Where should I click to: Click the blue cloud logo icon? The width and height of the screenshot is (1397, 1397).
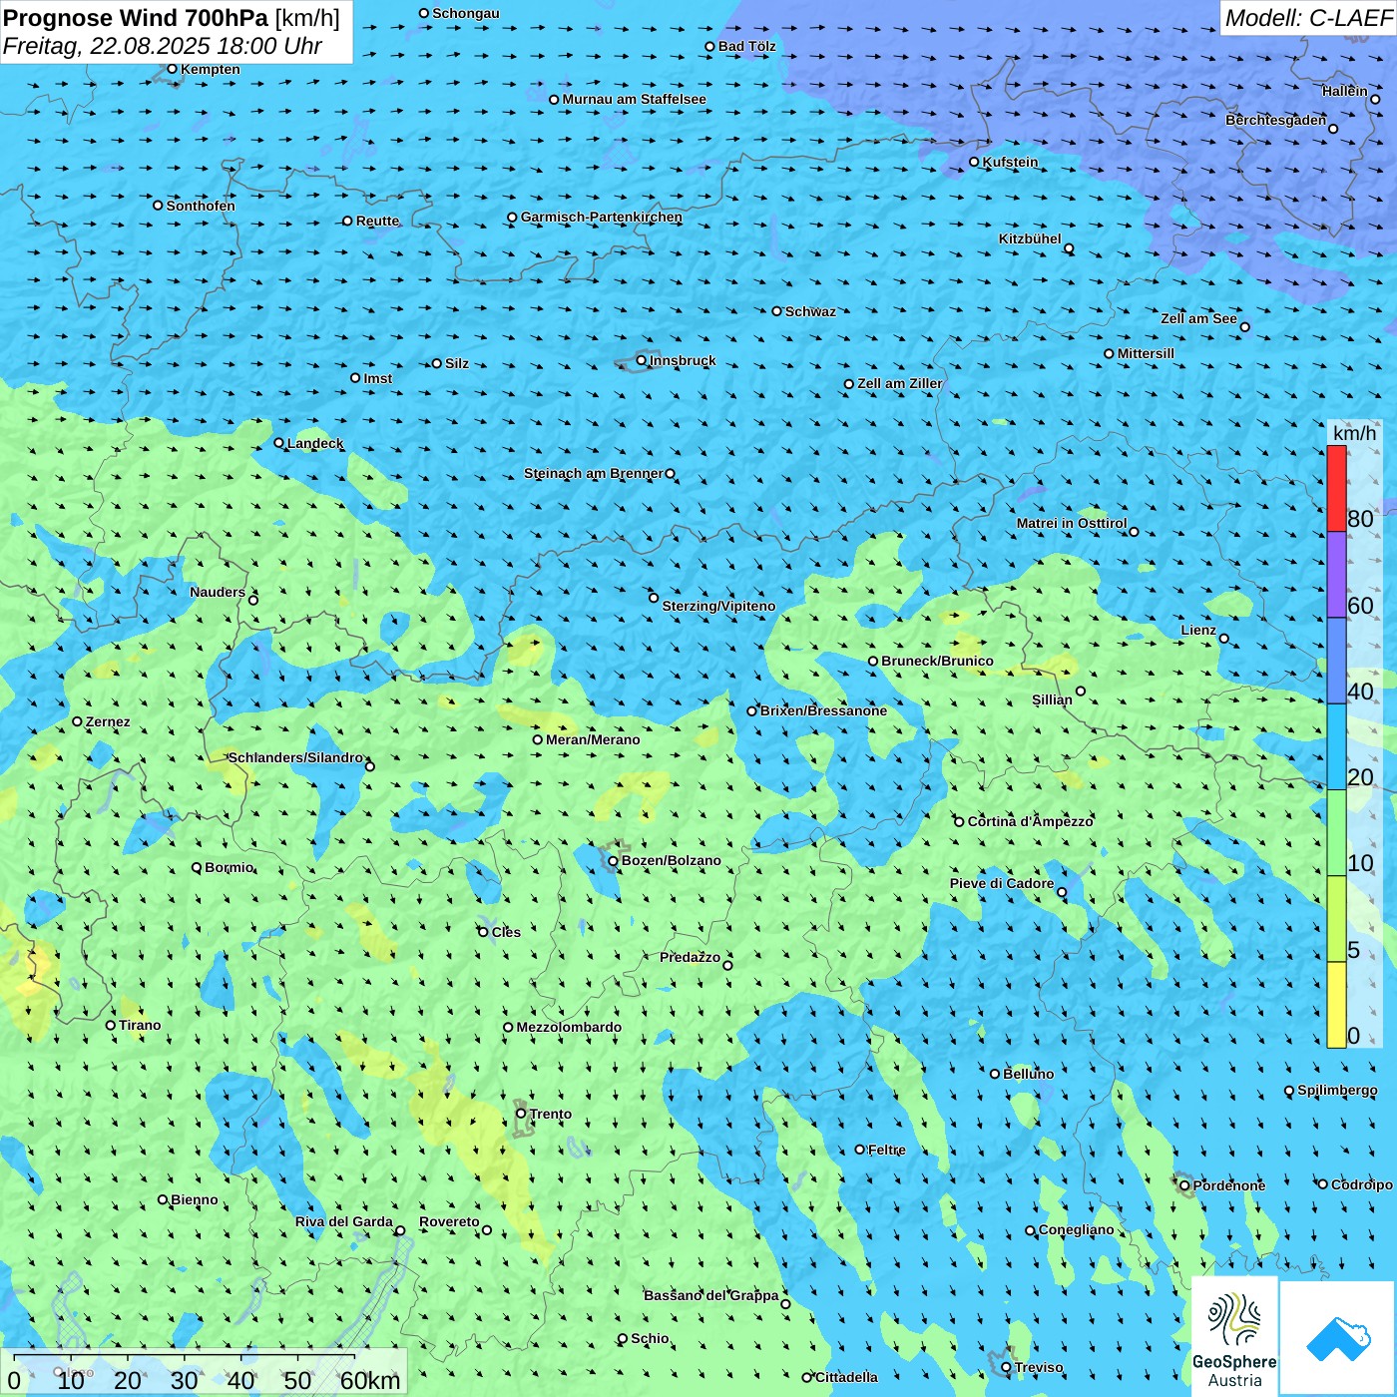[x=1338, y=1338]
